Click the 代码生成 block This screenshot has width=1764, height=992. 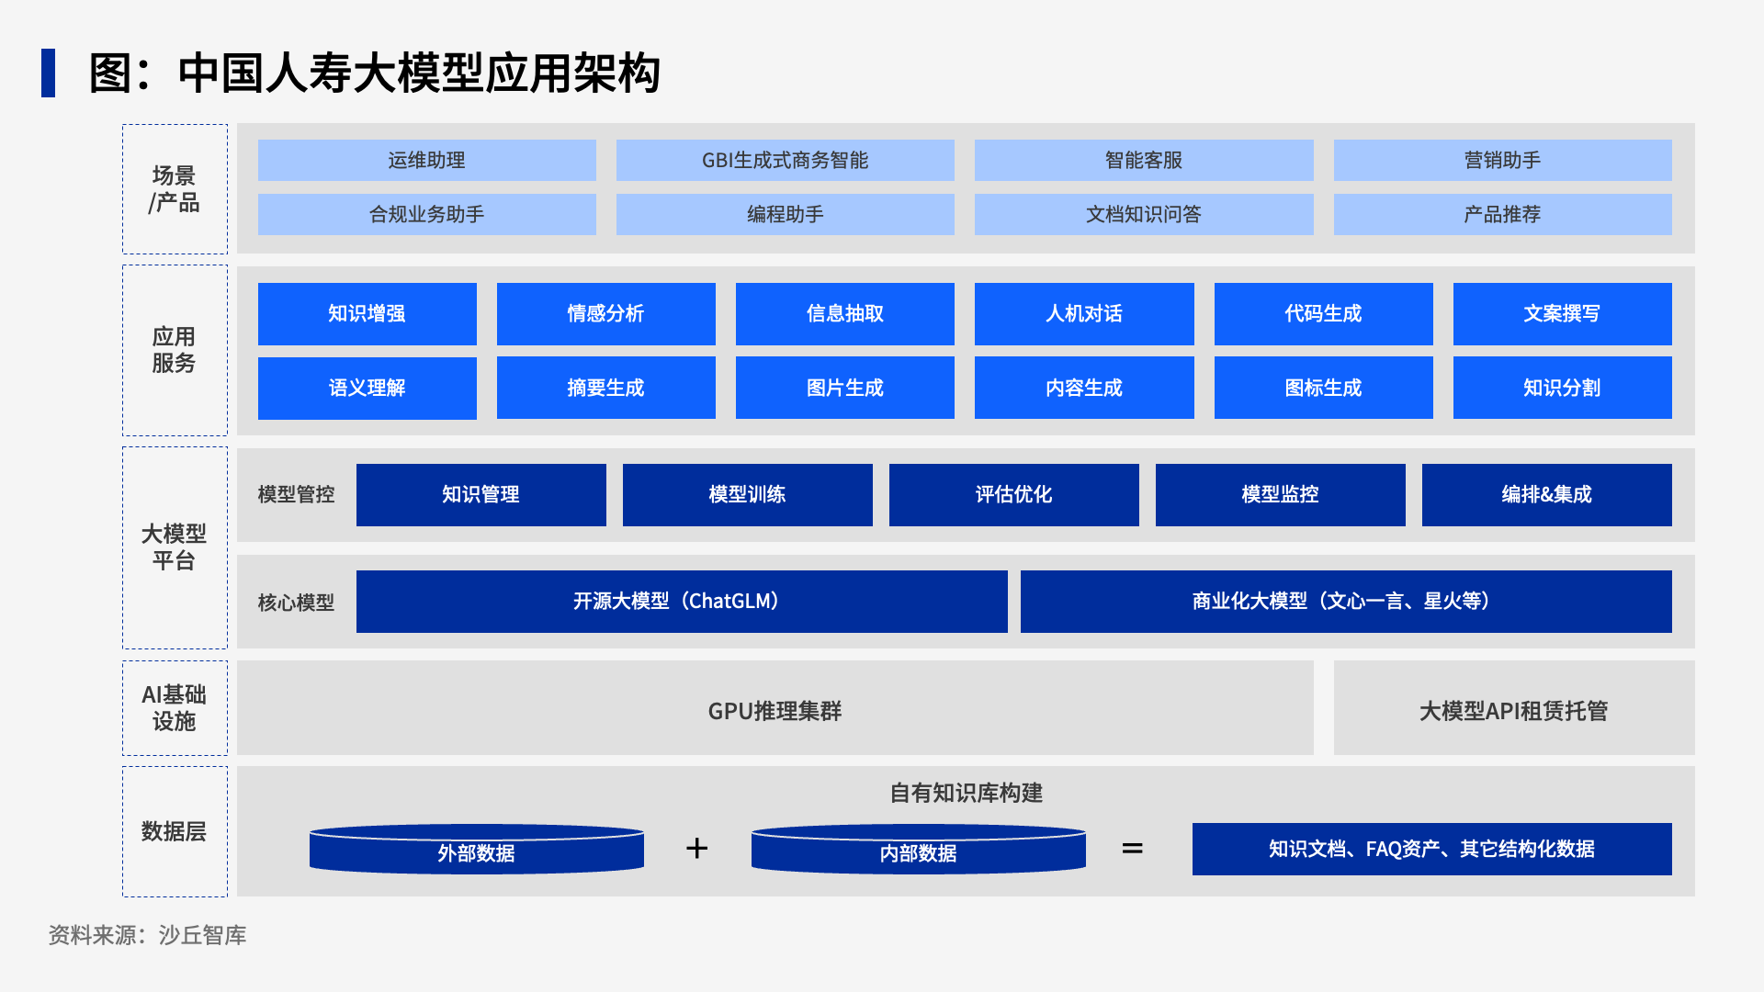click(1323, 313)
